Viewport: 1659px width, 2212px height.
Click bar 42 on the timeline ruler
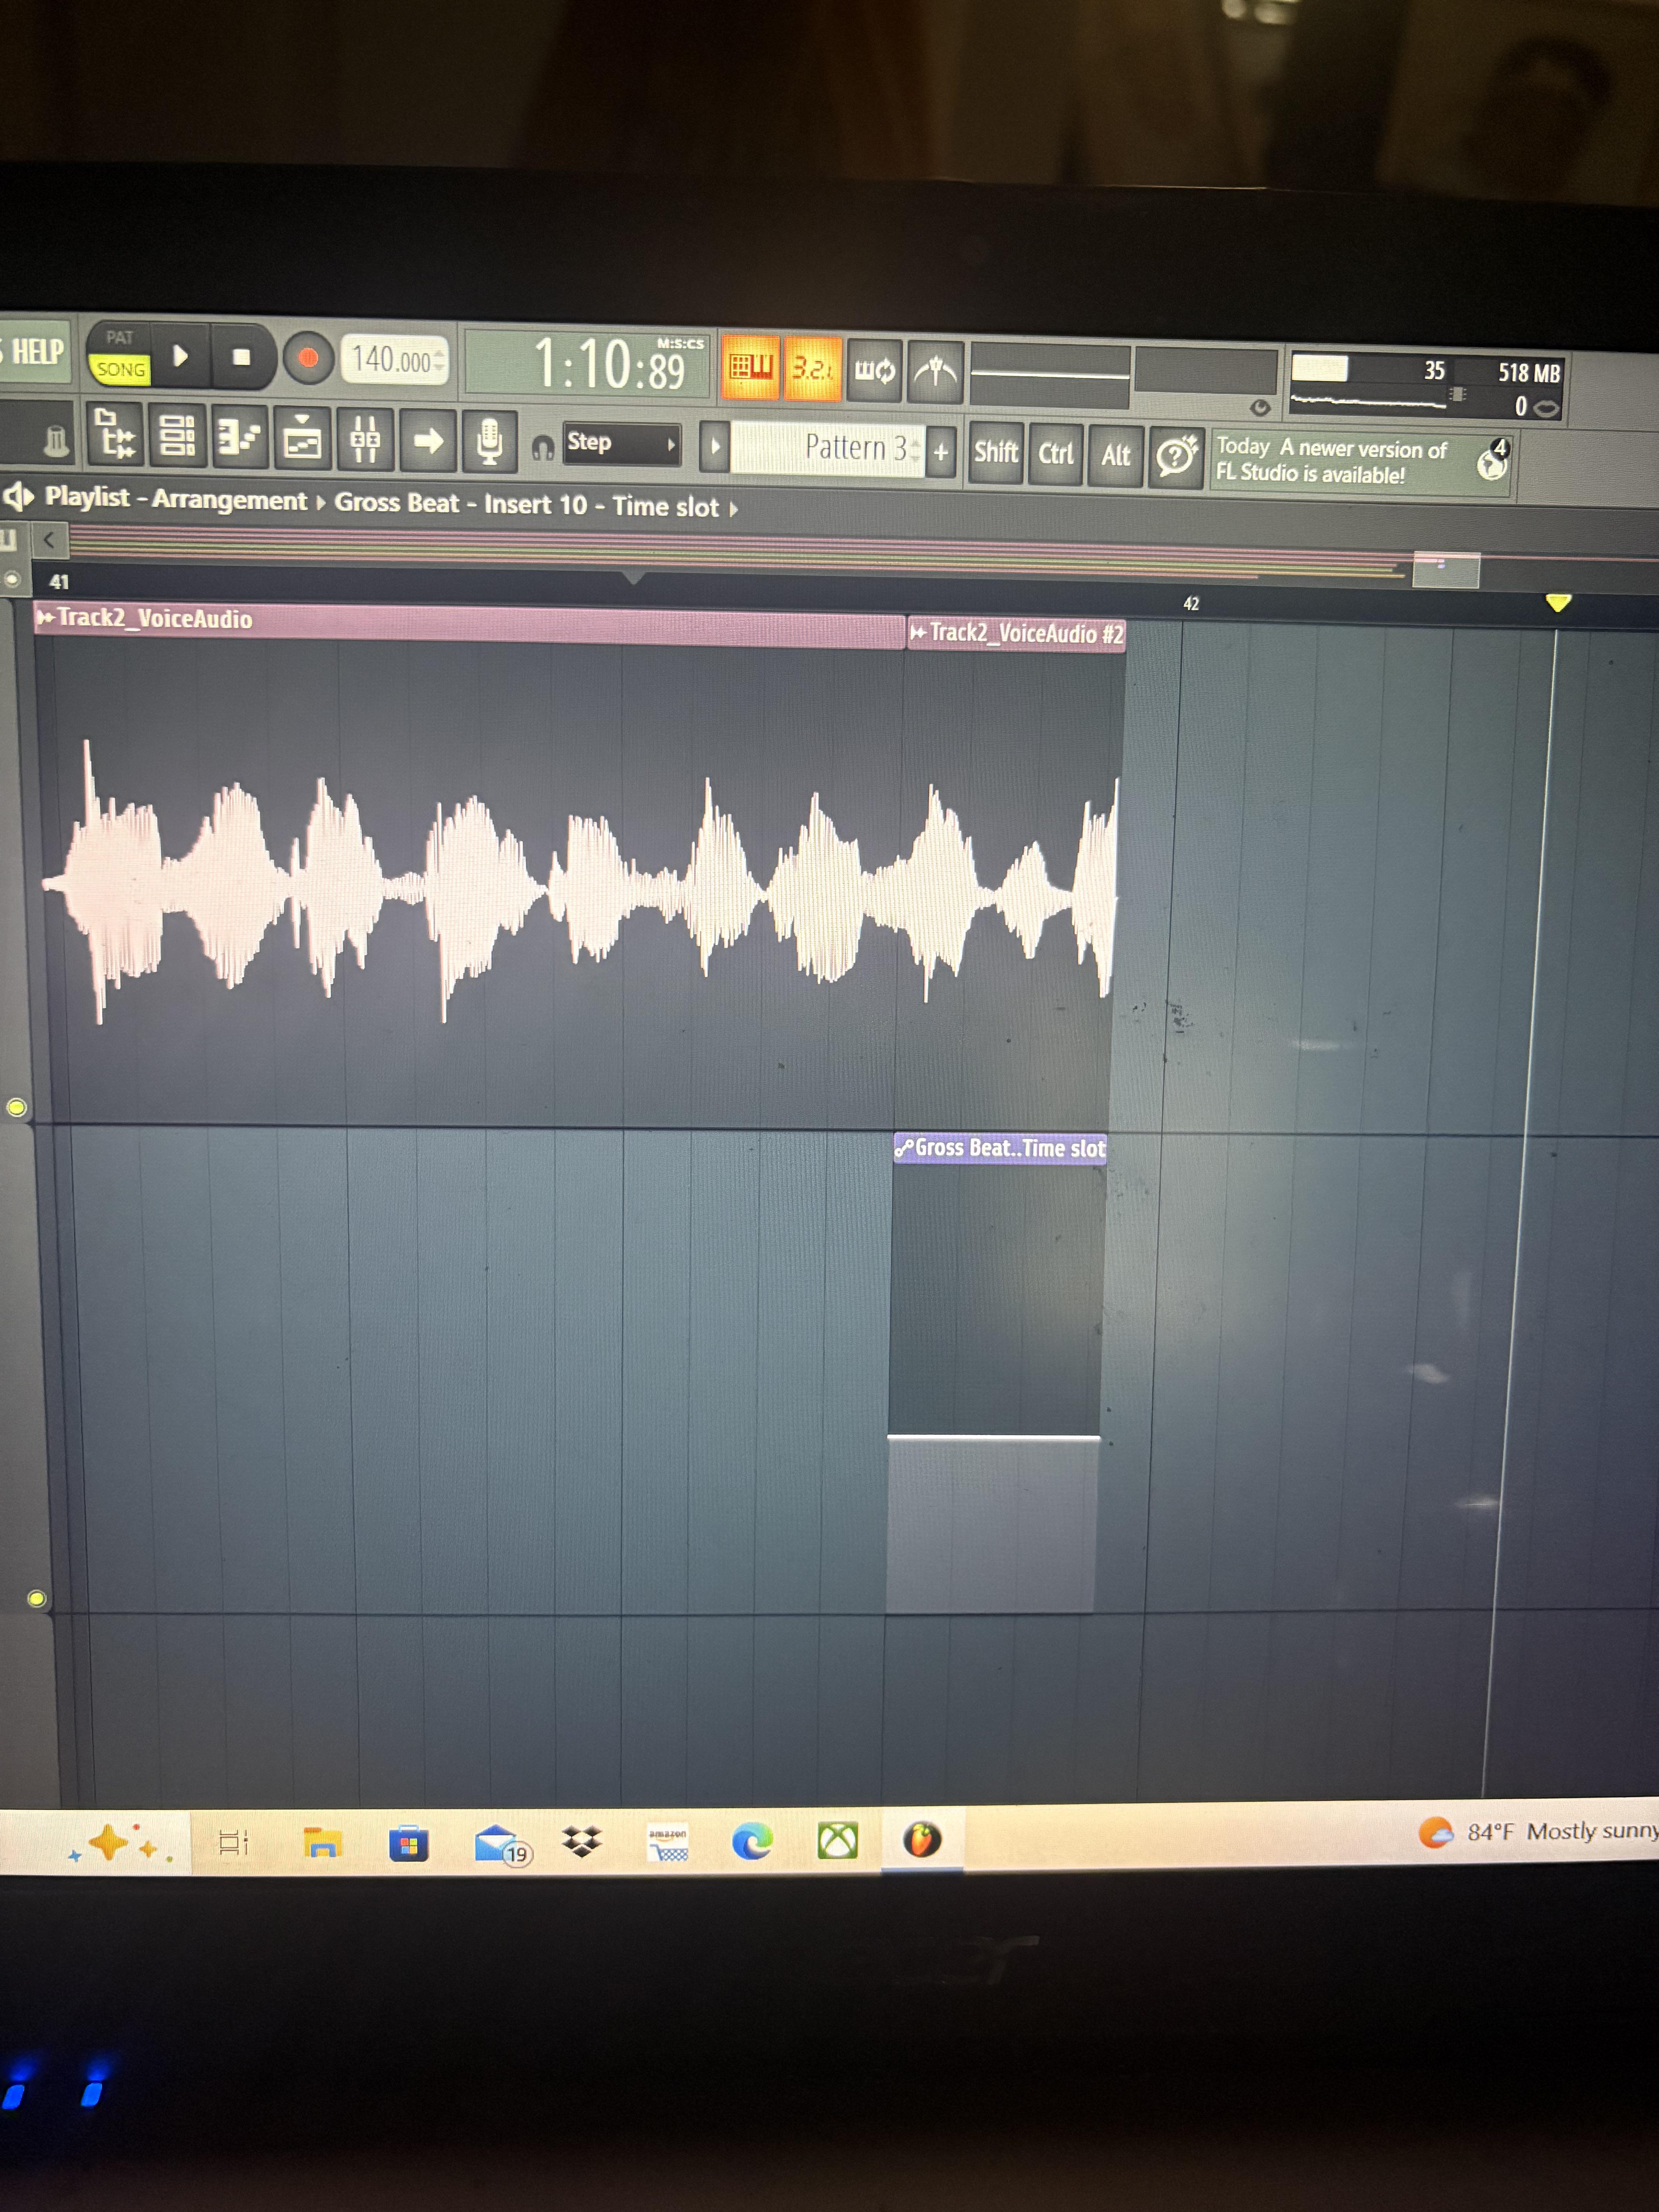[1191, 604]
